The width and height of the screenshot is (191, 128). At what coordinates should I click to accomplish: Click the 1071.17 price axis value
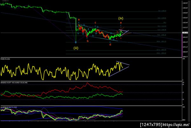pos(185,47)
